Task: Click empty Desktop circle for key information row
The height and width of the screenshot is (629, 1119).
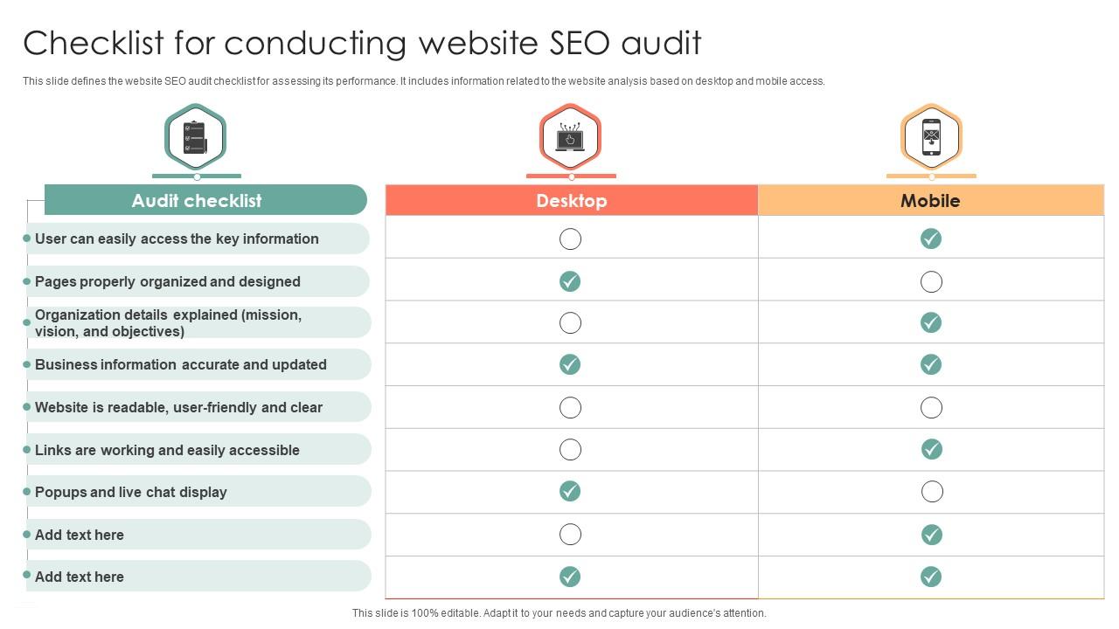Action: click(x=570, y=238)
